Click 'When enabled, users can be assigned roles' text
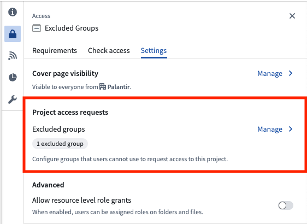Viewport: 307px width, 224px height. tap(117, 212)
